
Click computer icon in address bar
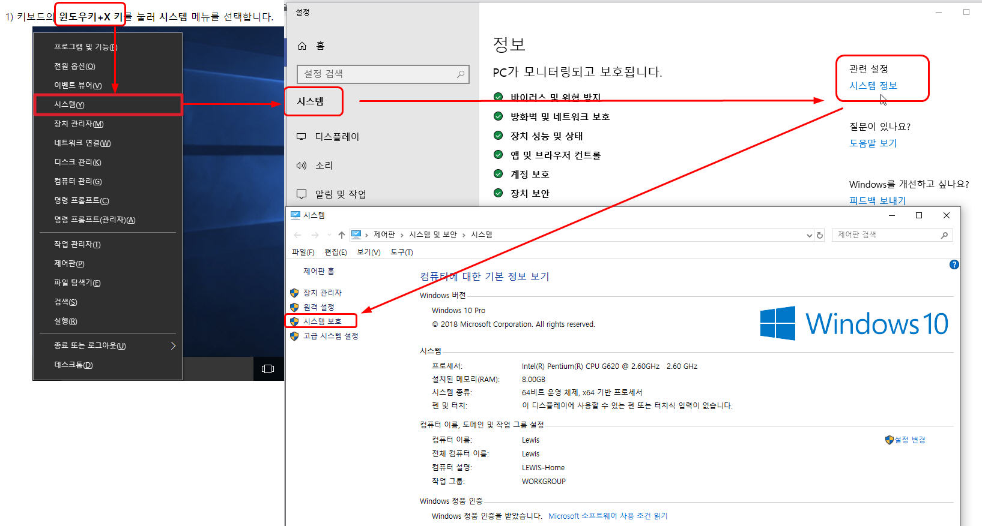356,235
